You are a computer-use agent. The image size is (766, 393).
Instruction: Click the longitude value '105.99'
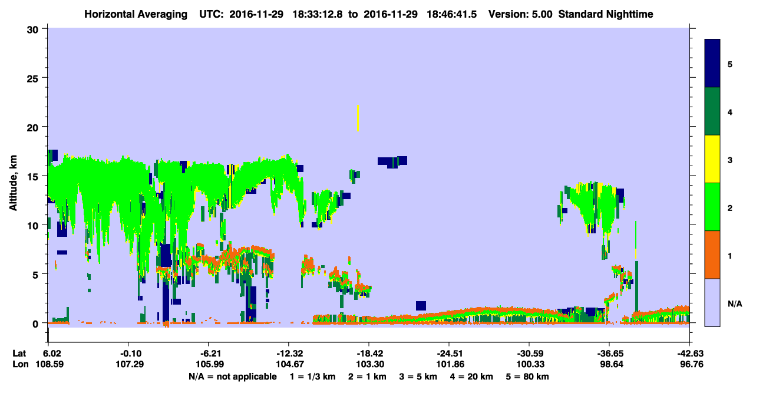point(209,364)
